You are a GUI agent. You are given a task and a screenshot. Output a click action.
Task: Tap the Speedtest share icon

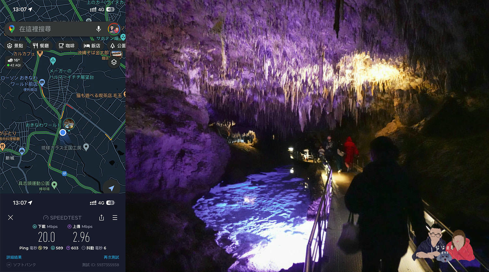(x=101, y=218)
